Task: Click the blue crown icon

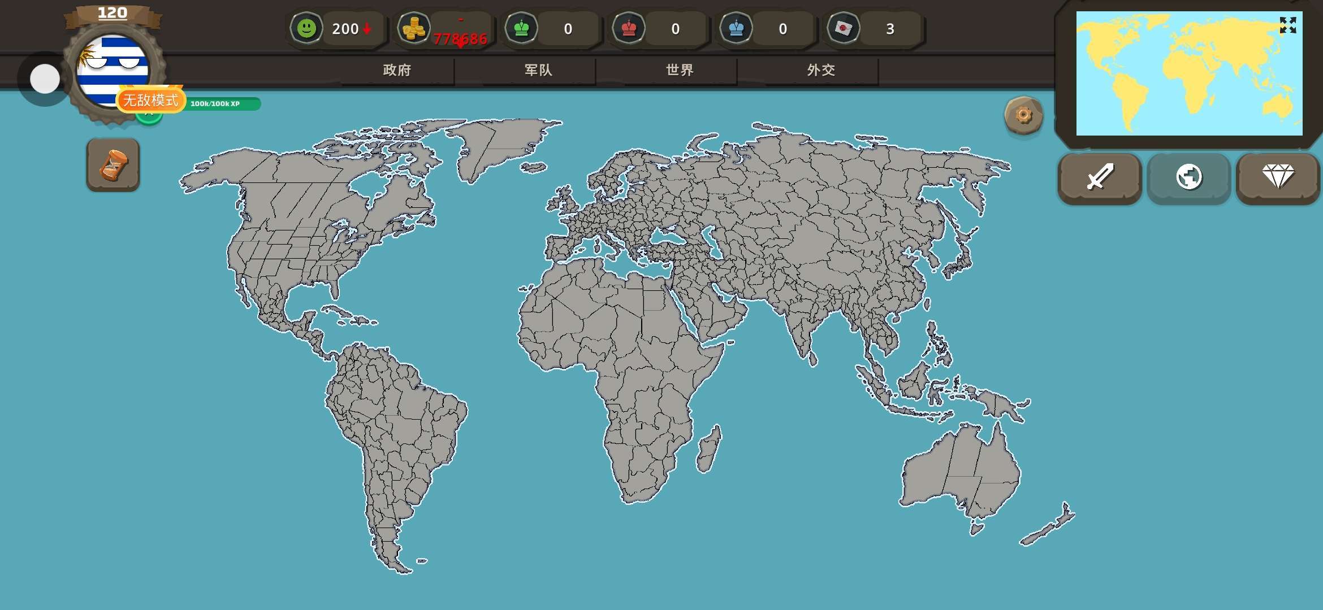Action: [736, 28]
